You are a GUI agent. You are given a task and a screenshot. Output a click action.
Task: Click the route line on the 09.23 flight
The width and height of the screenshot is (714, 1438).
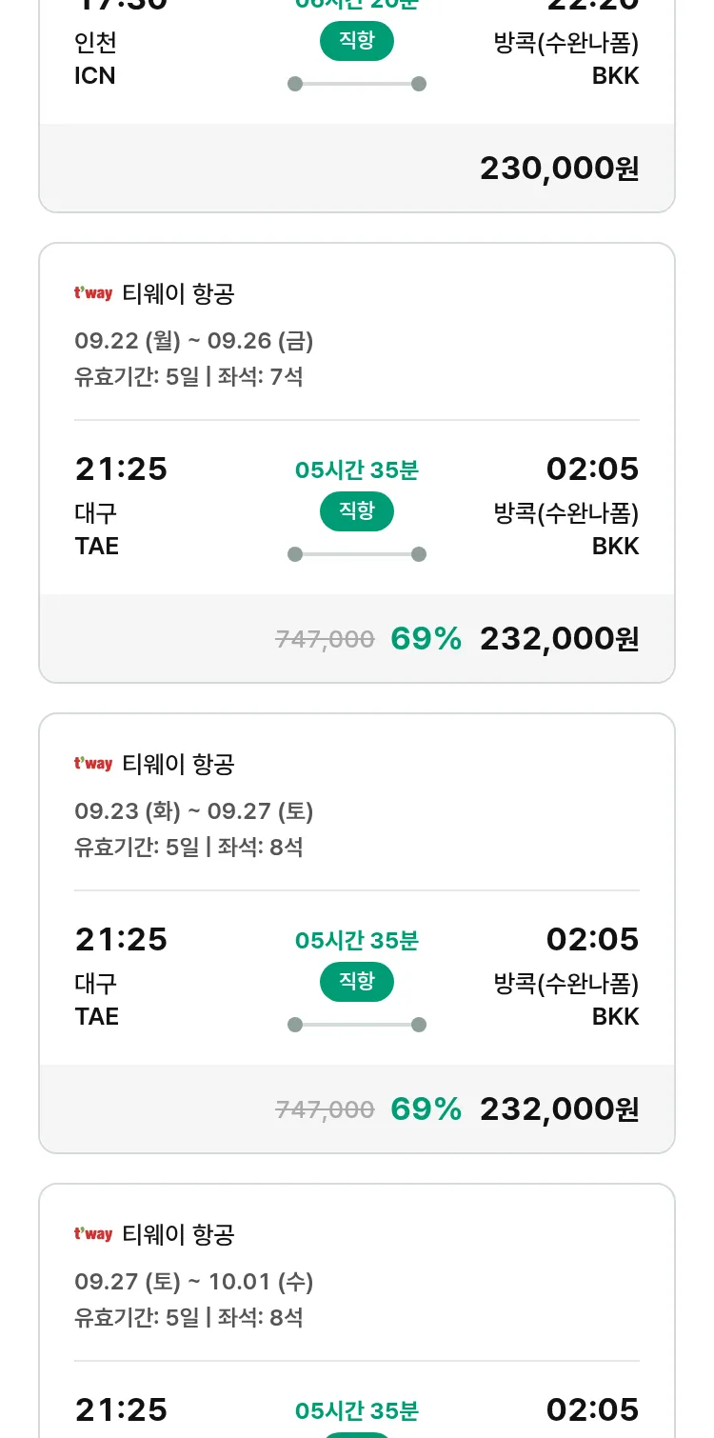click(x=356, y=1025)
